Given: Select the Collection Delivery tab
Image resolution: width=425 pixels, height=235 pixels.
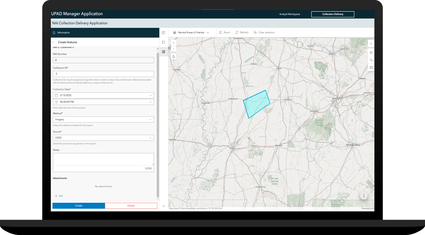Looking at the screenshot, I should [332, 14].
